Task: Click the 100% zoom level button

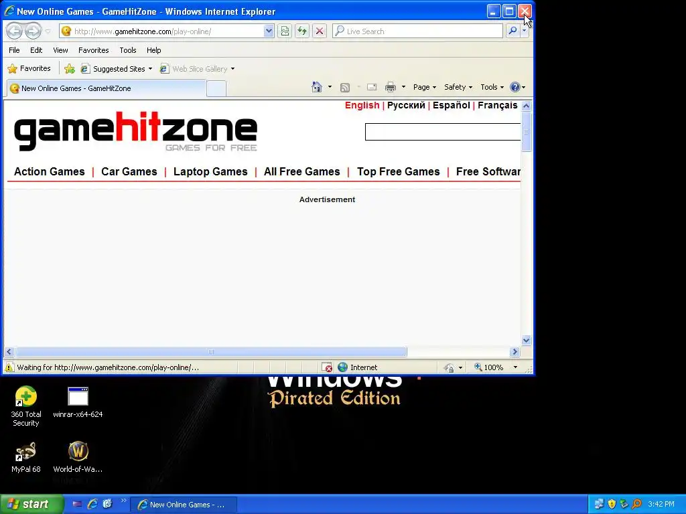Action: tap(488, 367)
